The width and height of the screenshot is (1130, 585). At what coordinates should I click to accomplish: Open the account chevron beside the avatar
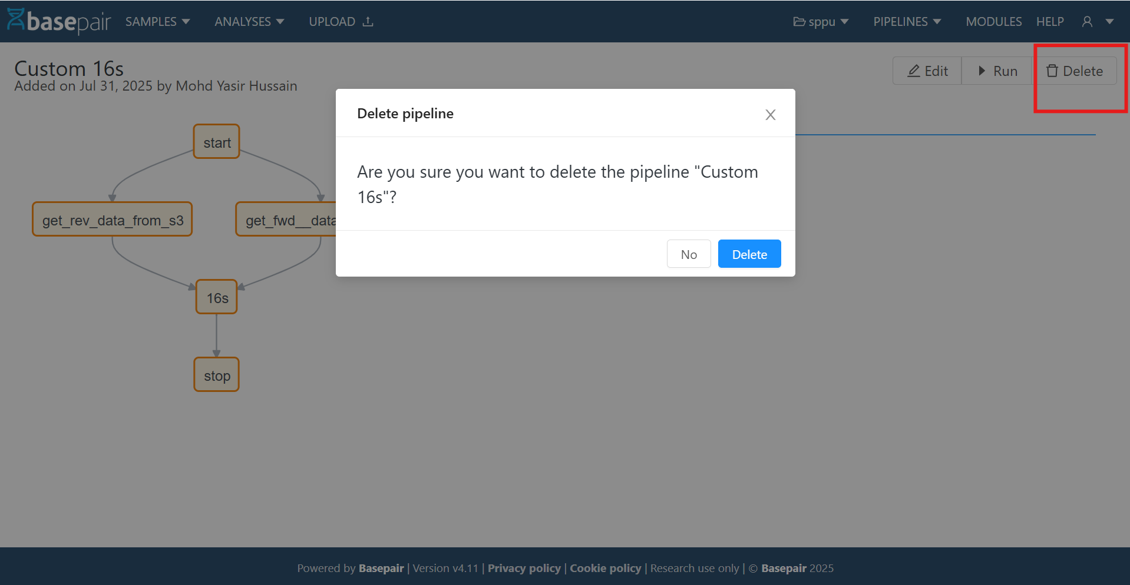point(1109,21)
